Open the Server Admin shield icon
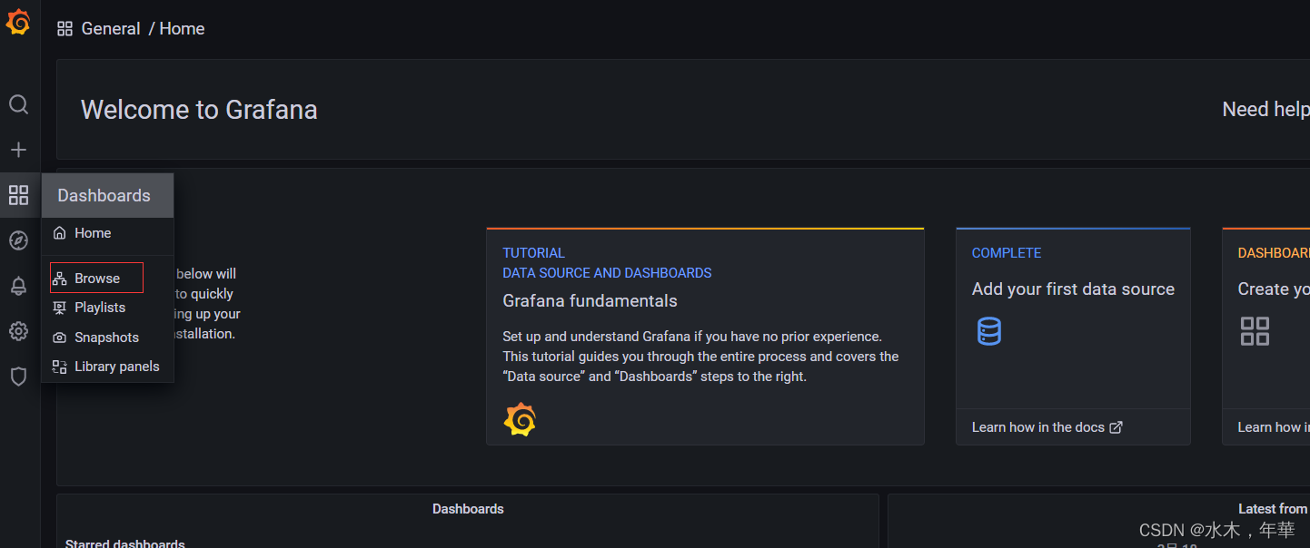 (18, 377)
